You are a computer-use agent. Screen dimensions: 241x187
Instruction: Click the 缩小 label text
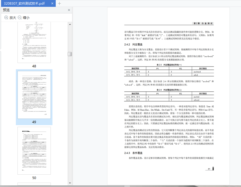(x=26, y=18)
